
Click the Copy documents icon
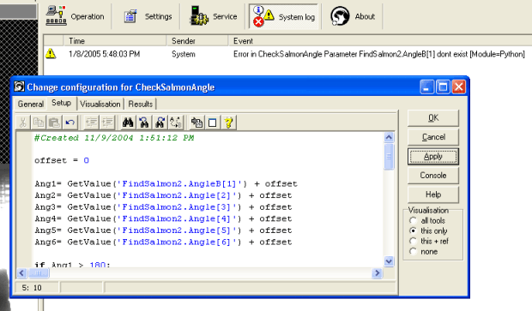coord(39,123)
